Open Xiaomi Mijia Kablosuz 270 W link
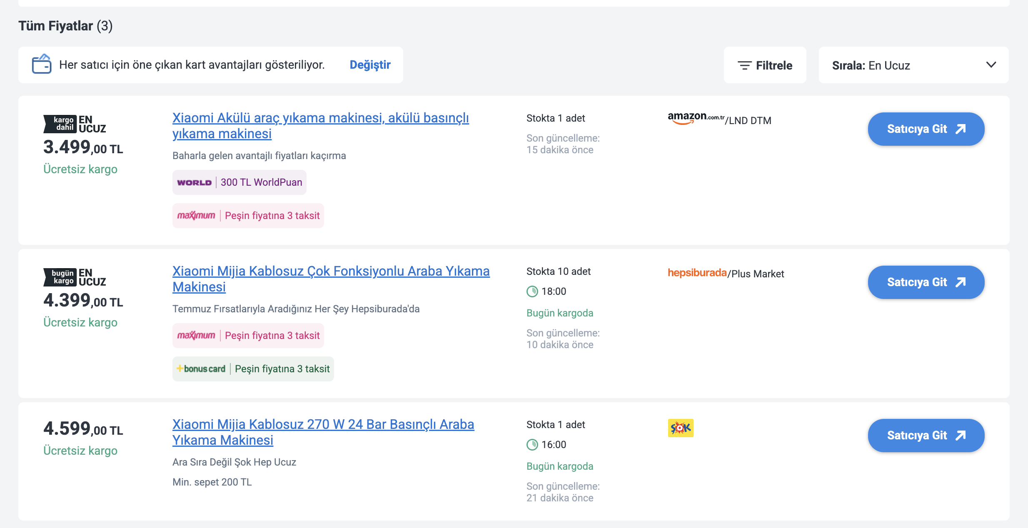 point(323,432)
